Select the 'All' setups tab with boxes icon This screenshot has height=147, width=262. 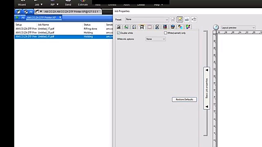click(x=28, y=12)
